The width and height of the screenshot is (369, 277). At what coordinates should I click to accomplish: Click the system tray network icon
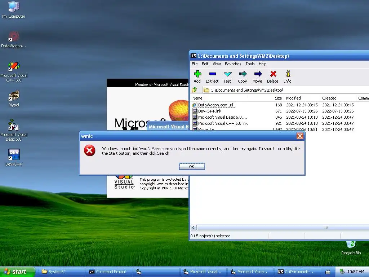[x=342, y=272]
